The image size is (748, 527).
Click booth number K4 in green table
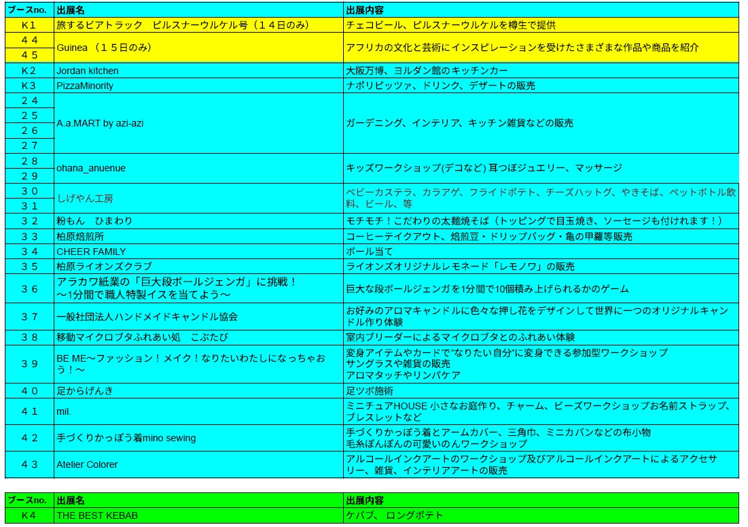[x=29, y=515]
